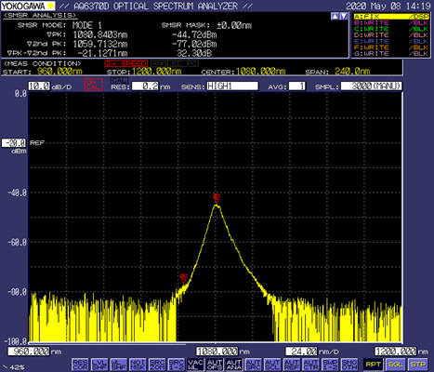434x372 pixels.
Task: Start repeat sweep with RPT button
Action: pyautogui.click(x=374, y=365)
